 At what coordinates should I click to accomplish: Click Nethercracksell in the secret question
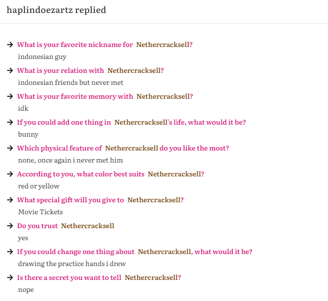(152, 278)
